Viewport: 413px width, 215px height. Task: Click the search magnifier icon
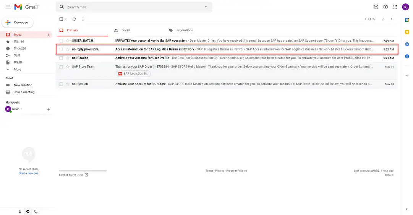point(62,7)
